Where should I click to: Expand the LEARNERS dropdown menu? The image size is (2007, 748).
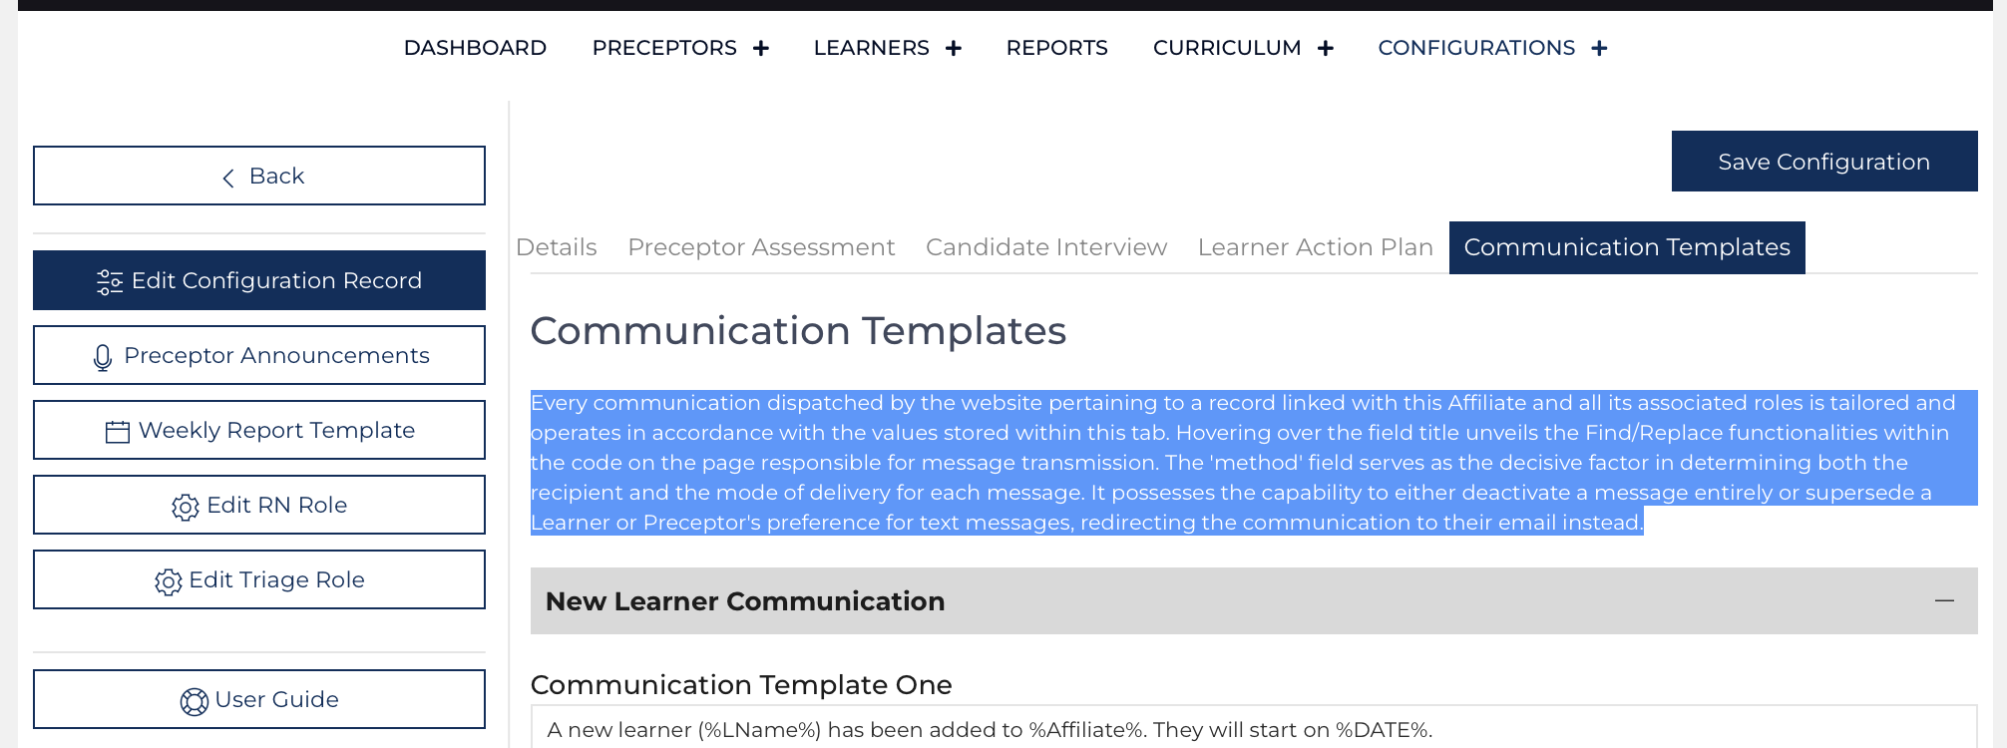click(x=954, y=47)
